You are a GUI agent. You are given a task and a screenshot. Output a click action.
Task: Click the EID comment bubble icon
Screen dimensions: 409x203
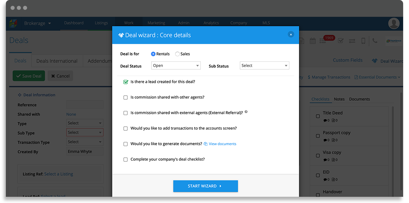(x=325, y=180)
